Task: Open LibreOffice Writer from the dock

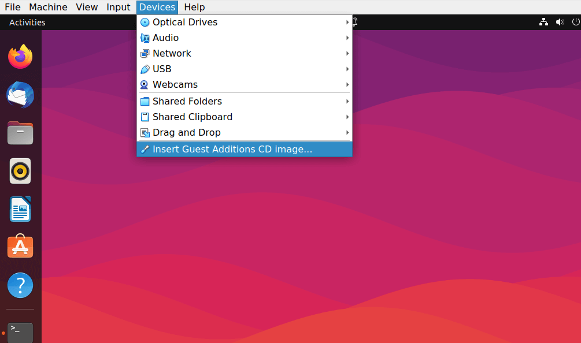Action: 20,209
